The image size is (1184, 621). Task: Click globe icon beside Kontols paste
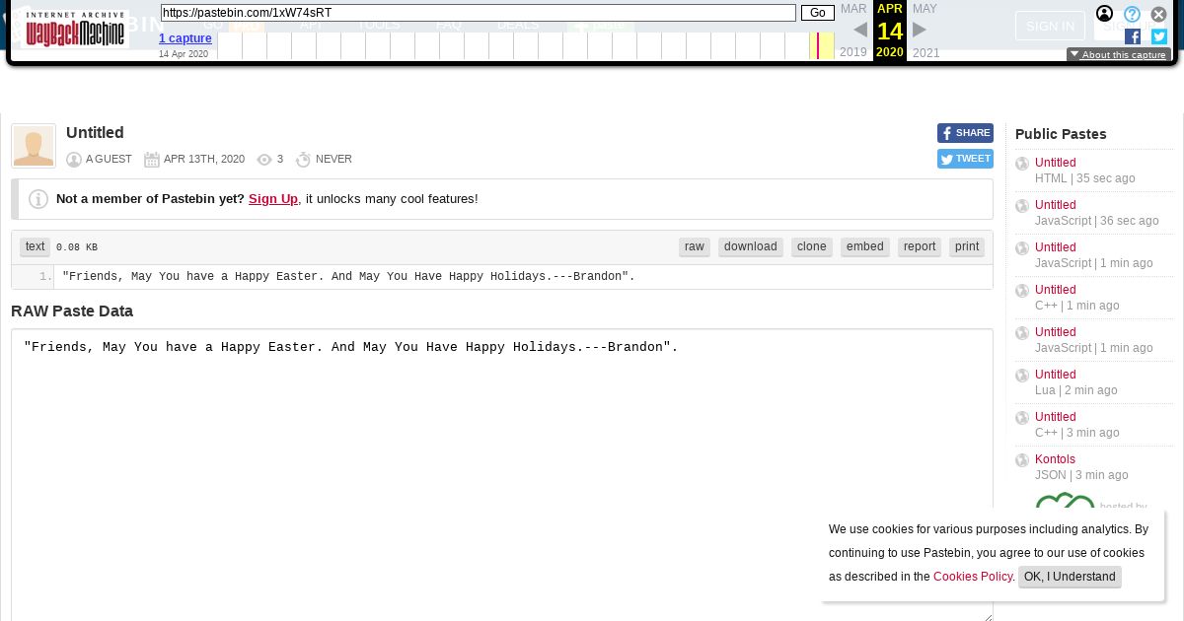click(1022, 460)
